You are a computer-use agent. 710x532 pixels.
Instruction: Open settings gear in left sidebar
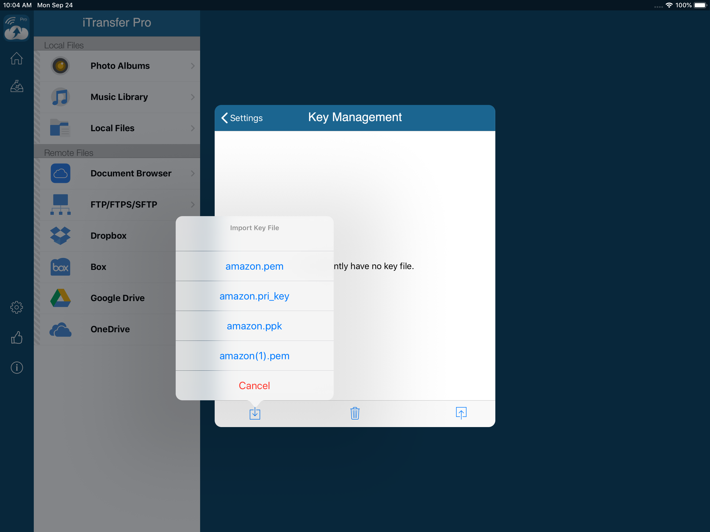[16, 307]
